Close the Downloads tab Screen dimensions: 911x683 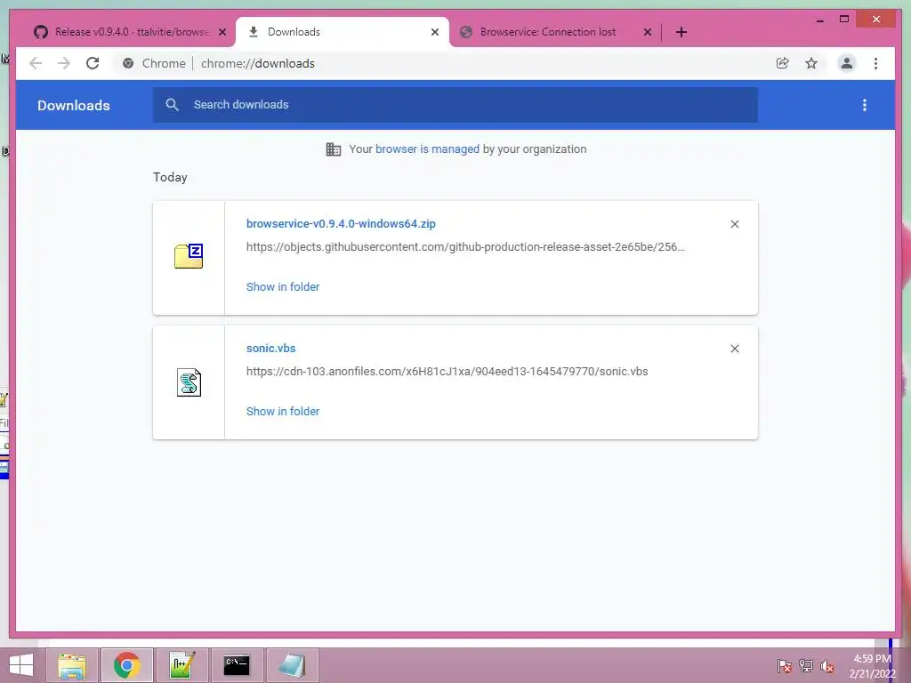point(435,32)
